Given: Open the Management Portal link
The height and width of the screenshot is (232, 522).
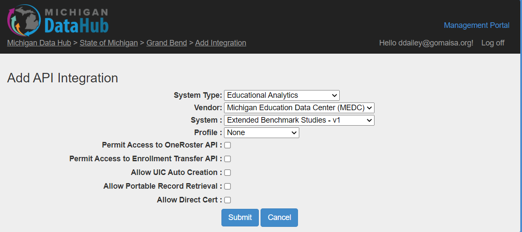Looking at the screenshot, I should pyautogui.click(x=476, y=25).
